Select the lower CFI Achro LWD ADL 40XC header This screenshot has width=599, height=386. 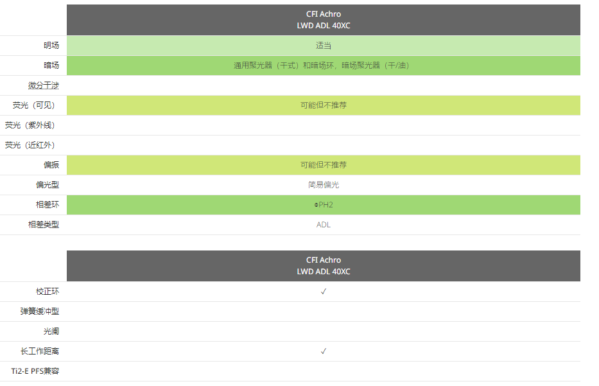tap(323, 266)
